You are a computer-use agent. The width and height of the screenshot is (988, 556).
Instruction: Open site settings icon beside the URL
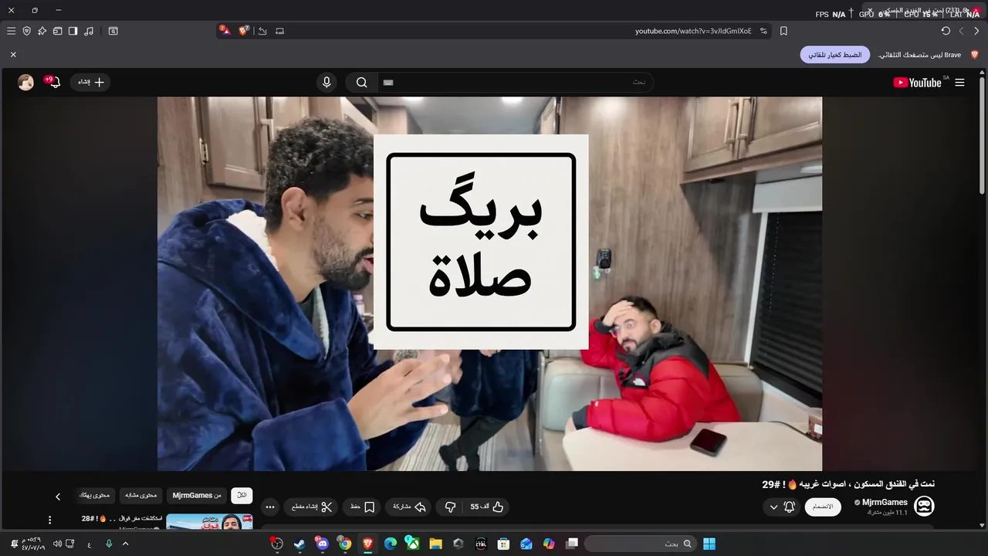[763, 31]
